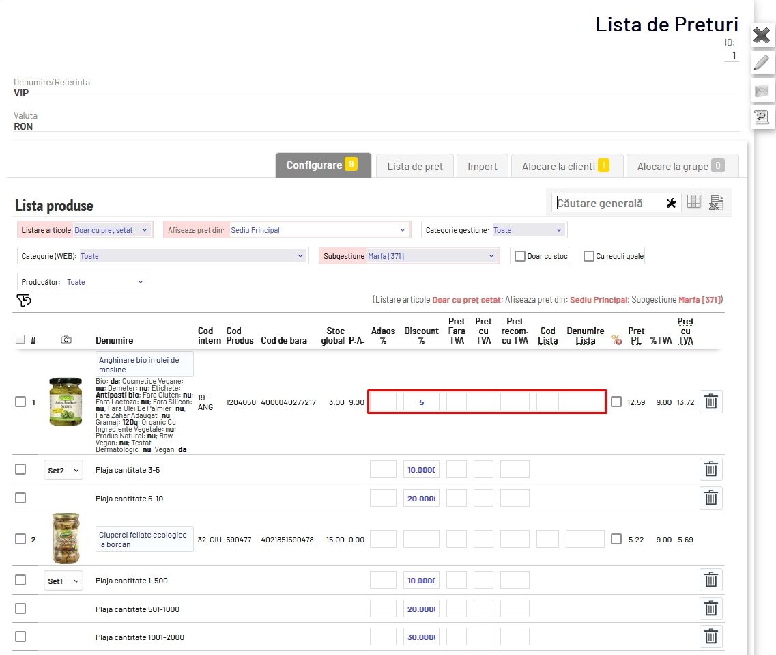Reset filters with the undo-filter icon

(x=24, y=301)
